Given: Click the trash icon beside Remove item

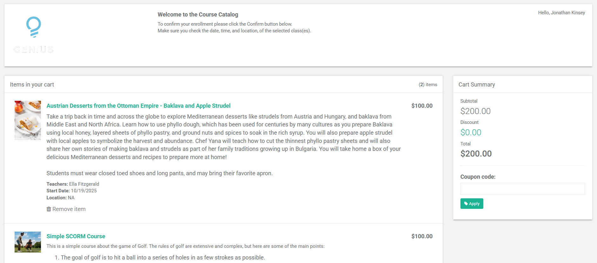Looking at the screenshot, I should pos(49,209).
